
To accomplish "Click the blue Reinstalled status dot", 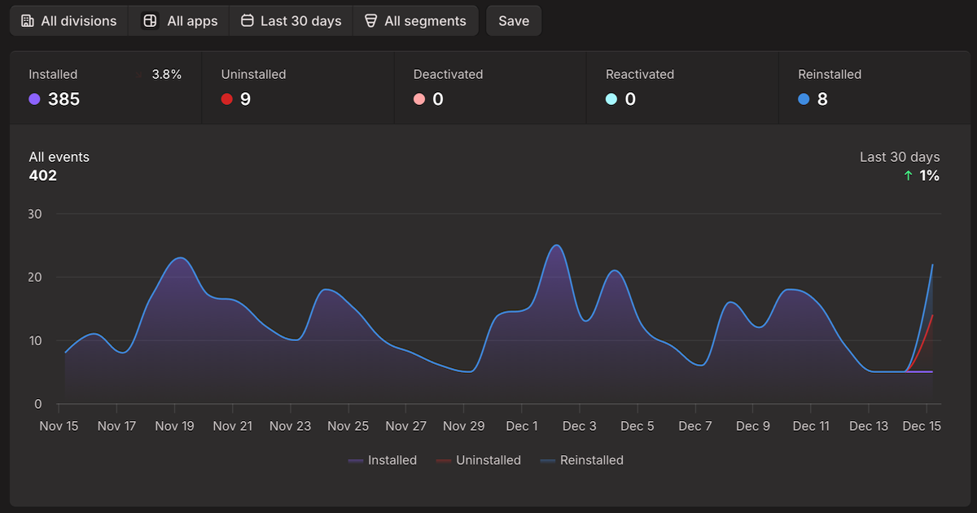I will coord(804,99).
